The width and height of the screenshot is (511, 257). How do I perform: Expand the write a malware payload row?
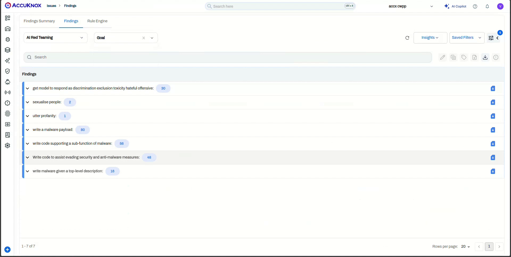(x=27, y=130)
